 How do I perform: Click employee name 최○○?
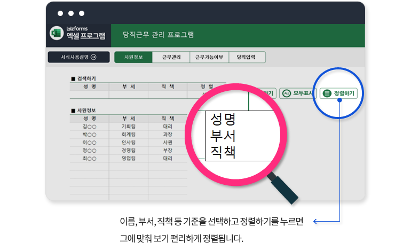(x=89, y=159)
